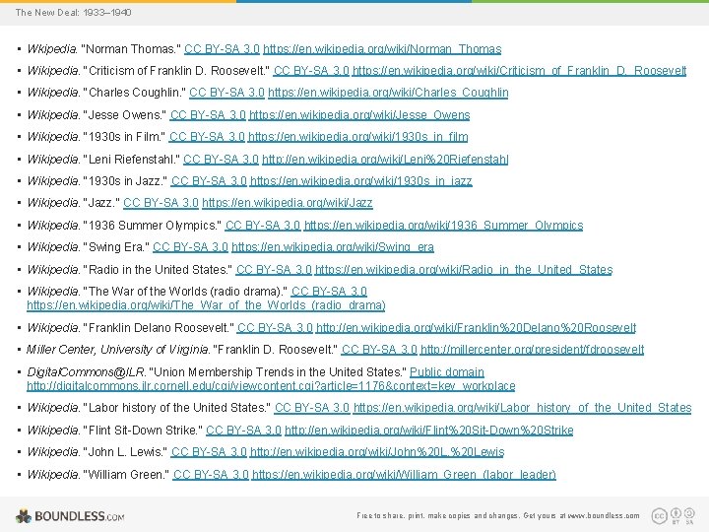Open the 1930s in film Wikipedia URL
Viewport: 709px width, 532px height.
(358, 137)
